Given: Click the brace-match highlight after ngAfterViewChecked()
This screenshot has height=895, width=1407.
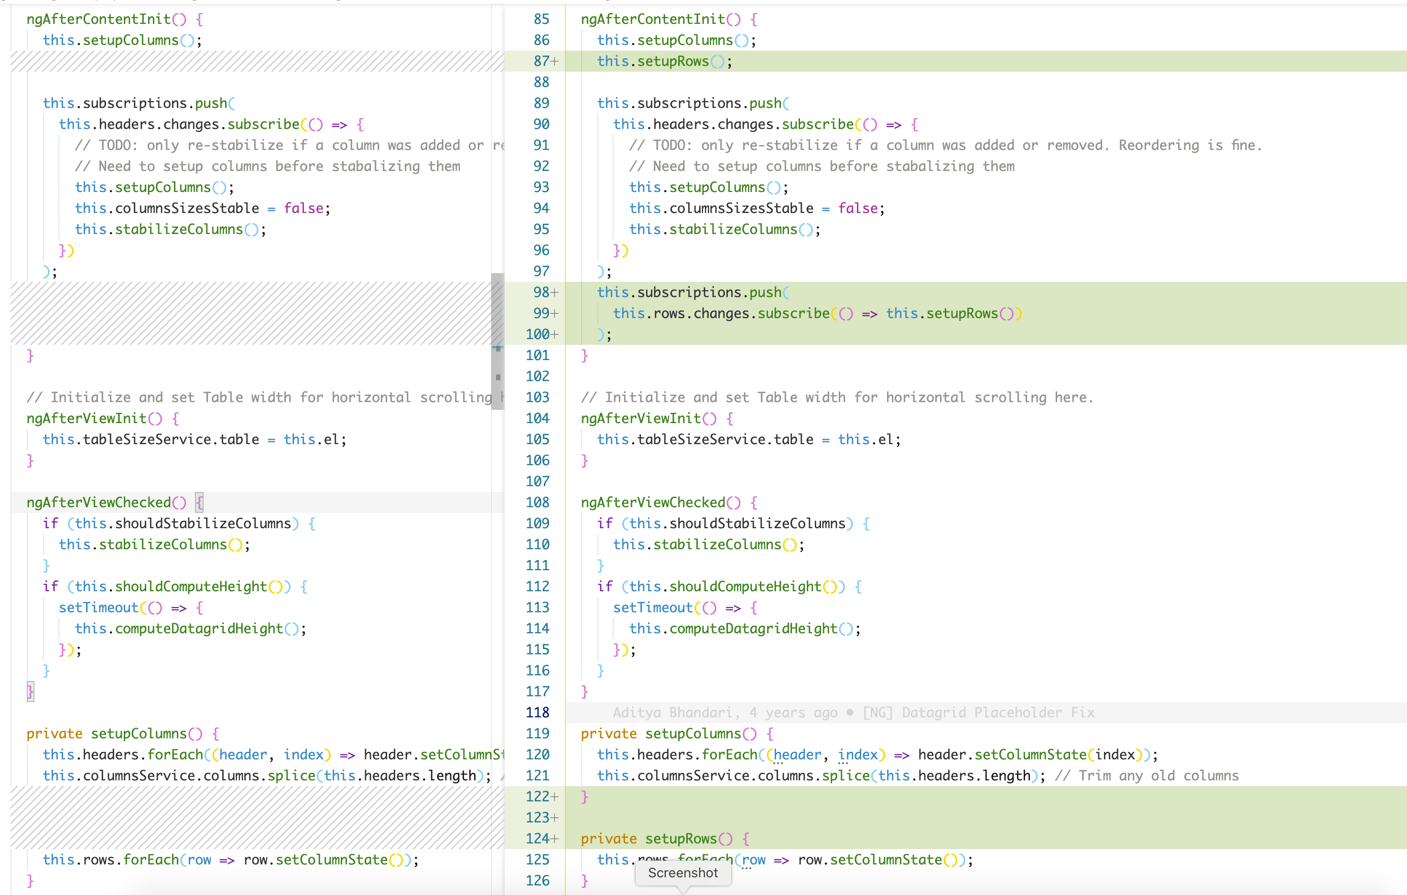Looking at the screenshot, I should (x=199, y=501).
